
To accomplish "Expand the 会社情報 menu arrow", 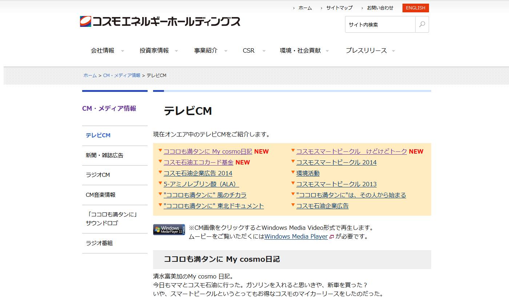I will (x=123, y=51).
